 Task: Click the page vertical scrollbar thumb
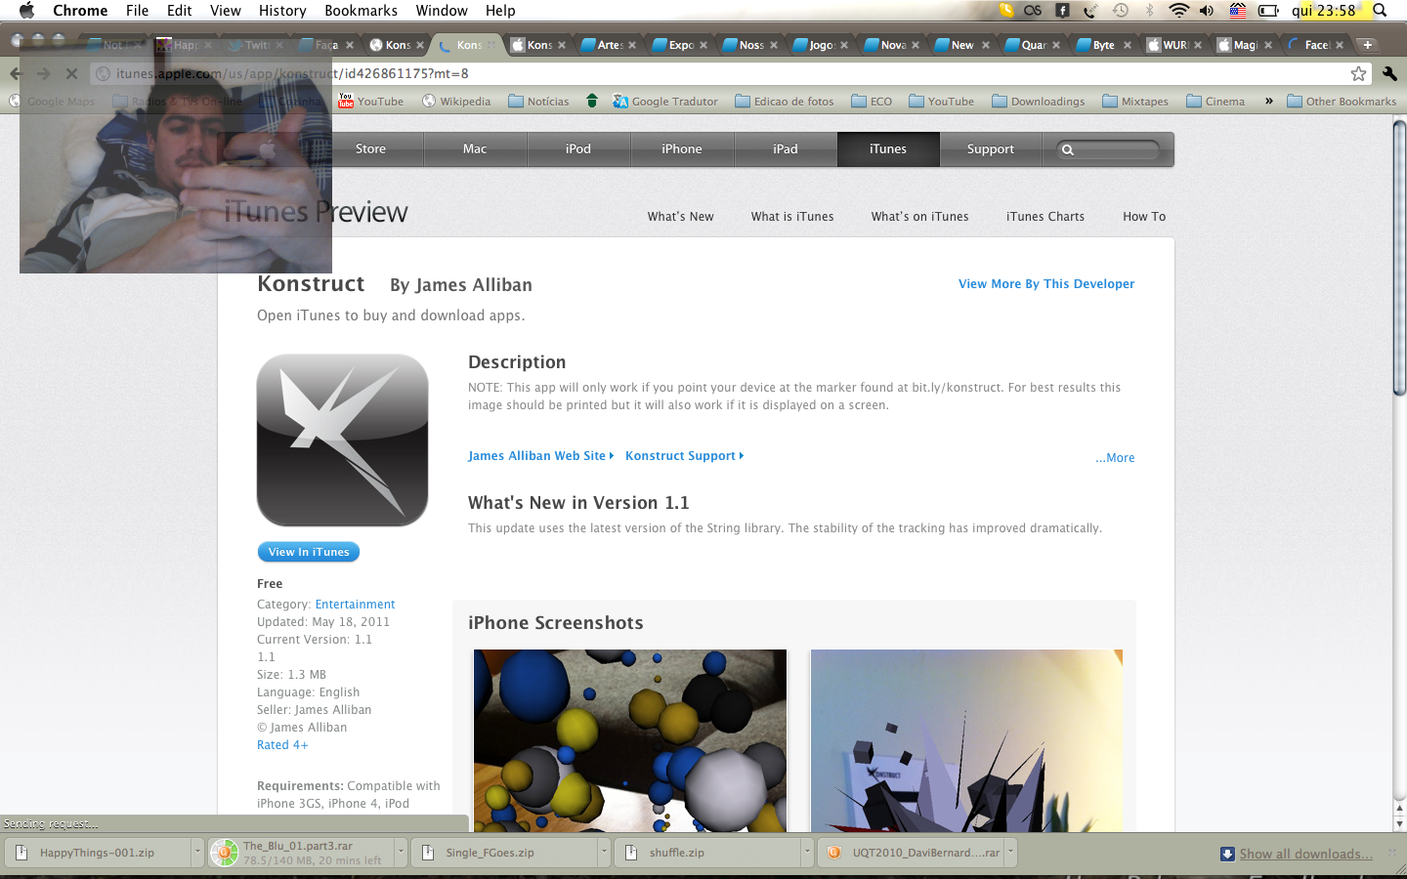click(x=1399, y=259)
